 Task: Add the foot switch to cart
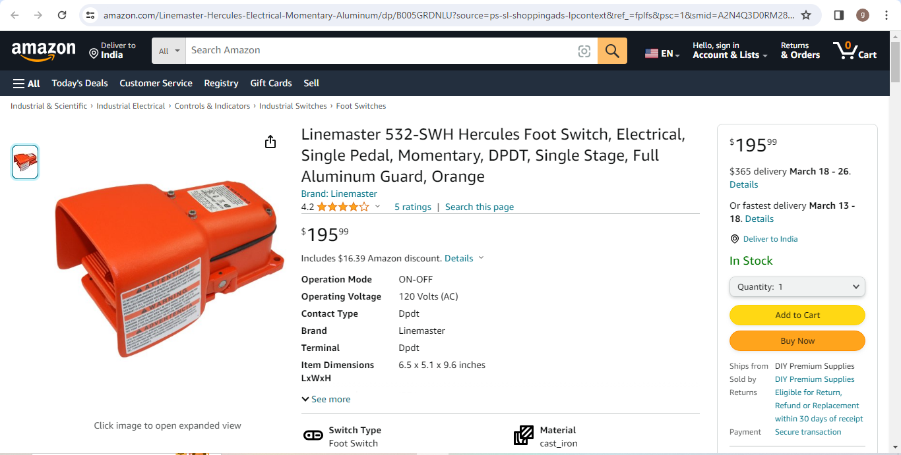tap(797, 315)
